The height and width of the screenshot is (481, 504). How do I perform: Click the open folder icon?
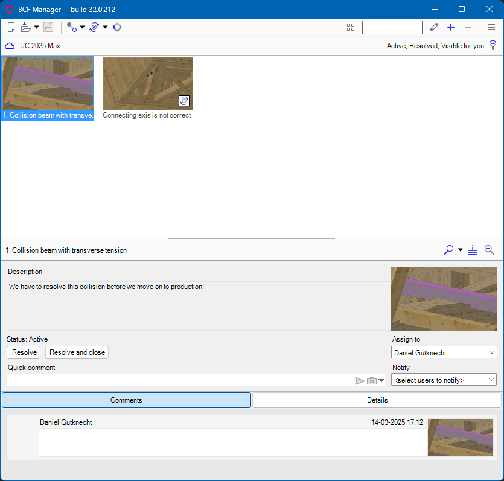pos(25,27)
